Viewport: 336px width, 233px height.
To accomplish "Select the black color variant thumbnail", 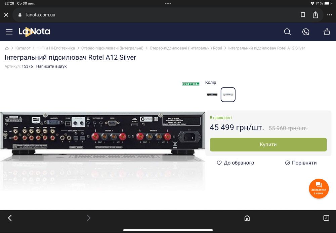I will pos(212,95).
